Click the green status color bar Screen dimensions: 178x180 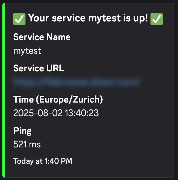point(4,90)
